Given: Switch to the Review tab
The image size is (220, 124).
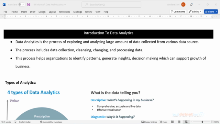Looking at the screenshot, I should pos(89,12).
